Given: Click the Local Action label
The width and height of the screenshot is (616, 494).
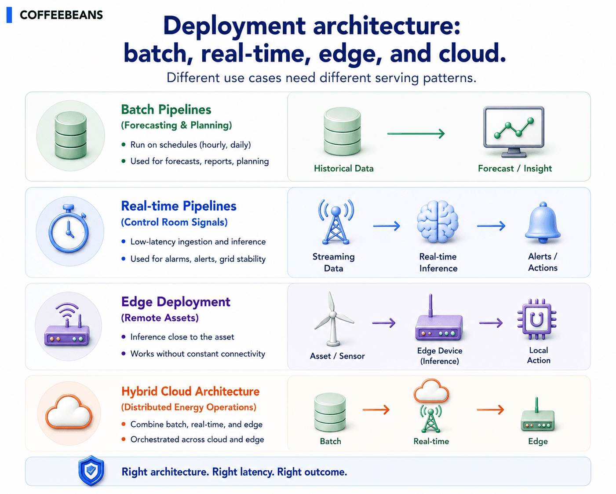Looking at the screenshot, I should coord(539,355).
